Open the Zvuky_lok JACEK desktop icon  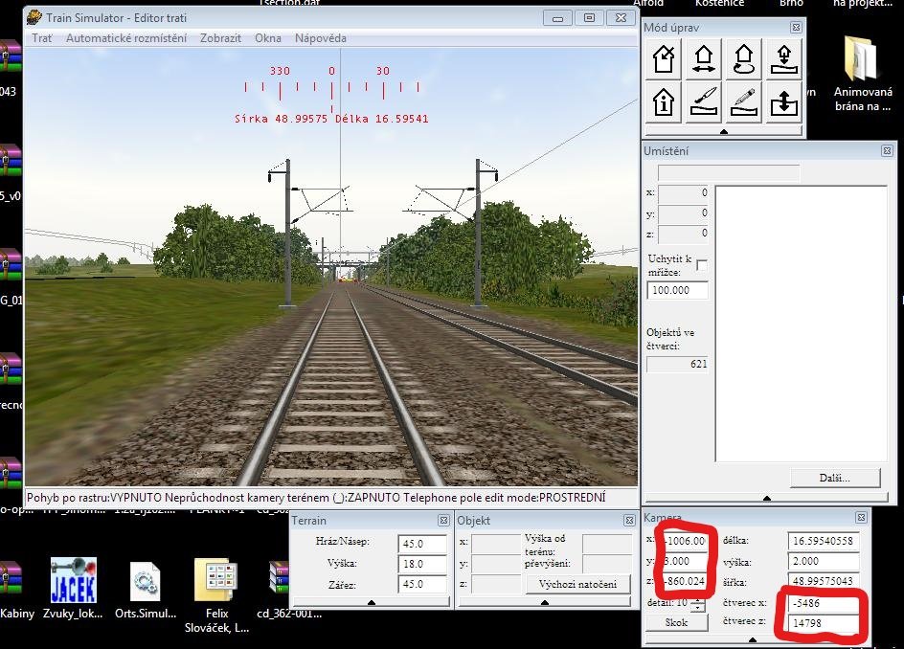(x=73, y=588)
